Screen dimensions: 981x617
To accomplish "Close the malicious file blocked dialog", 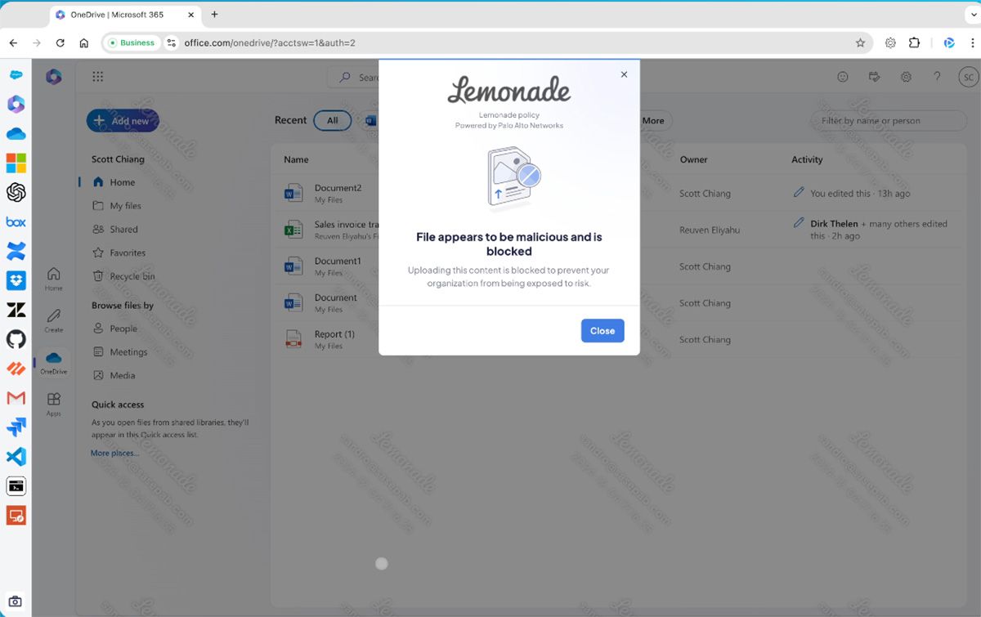I will (x=602, y=330).
